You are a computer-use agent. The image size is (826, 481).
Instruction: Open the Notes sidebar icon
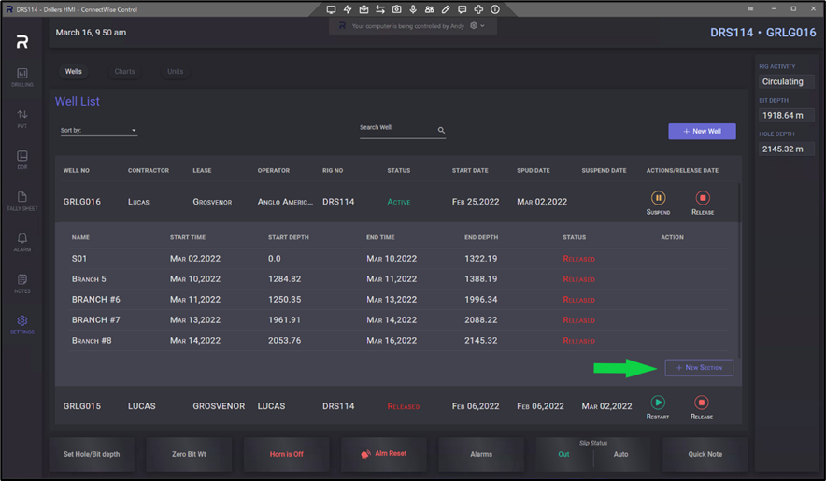pyautogui.click(x=22, y=282)
